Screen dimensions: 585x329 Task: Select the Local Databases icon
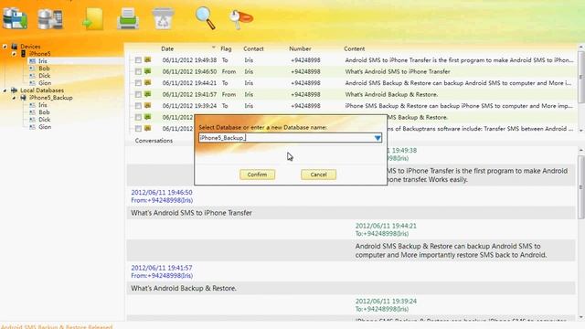tap(15, 90)
